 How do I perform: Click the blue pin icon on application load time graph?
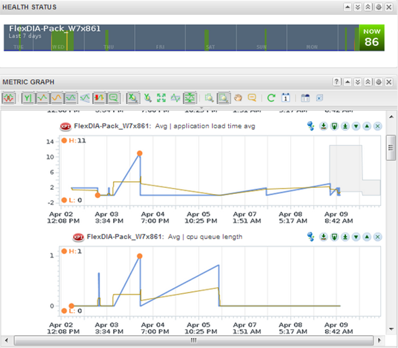tap(311, 126)
